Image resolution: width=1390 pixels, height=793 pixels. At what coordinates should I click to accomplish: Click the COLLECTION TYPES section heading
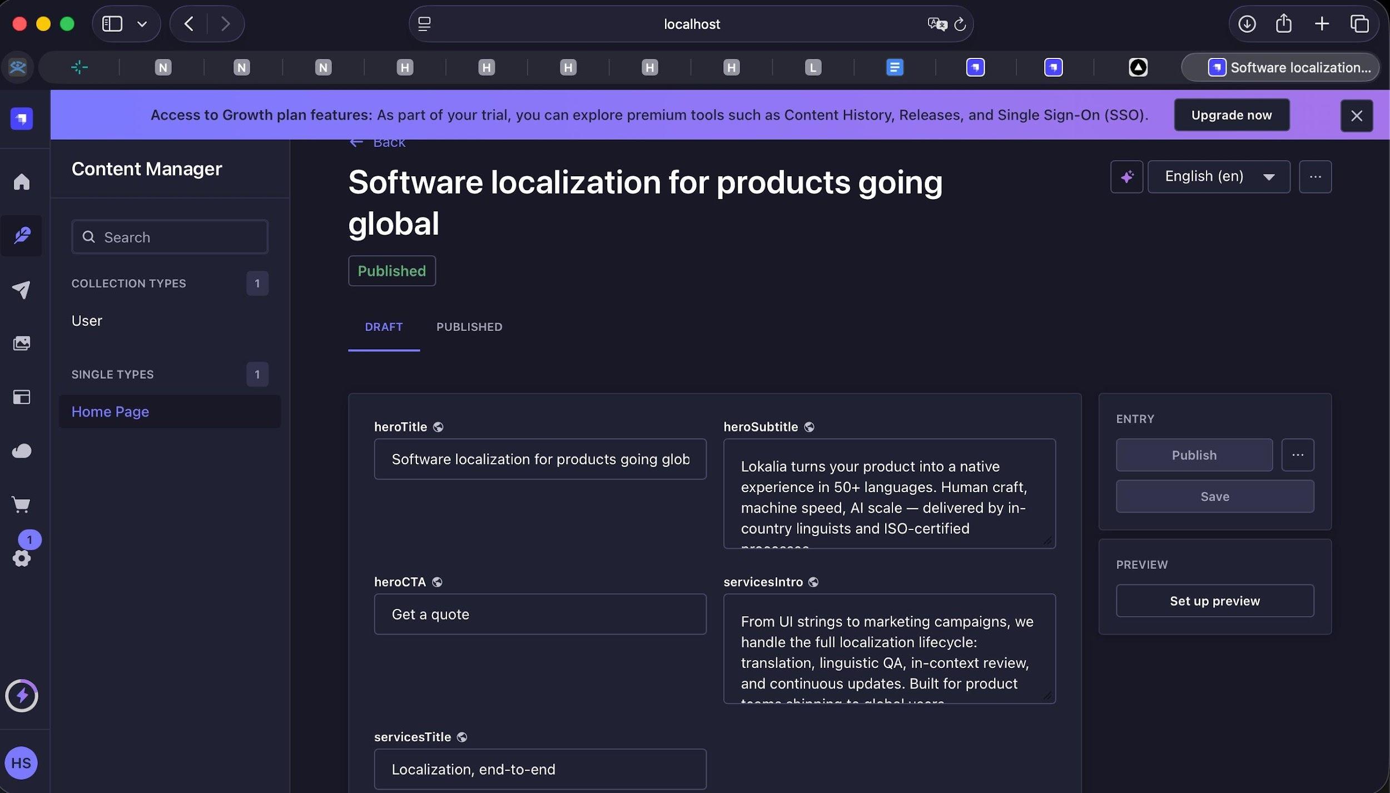click(x=128, y=283)
